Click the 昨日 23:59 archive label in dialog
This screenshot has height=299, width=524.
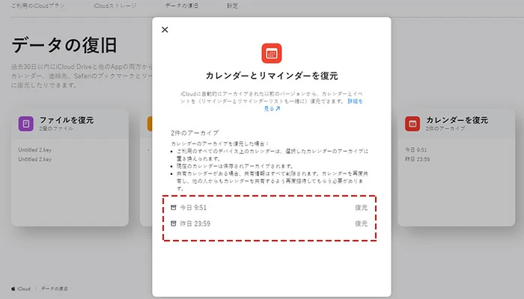195,224
